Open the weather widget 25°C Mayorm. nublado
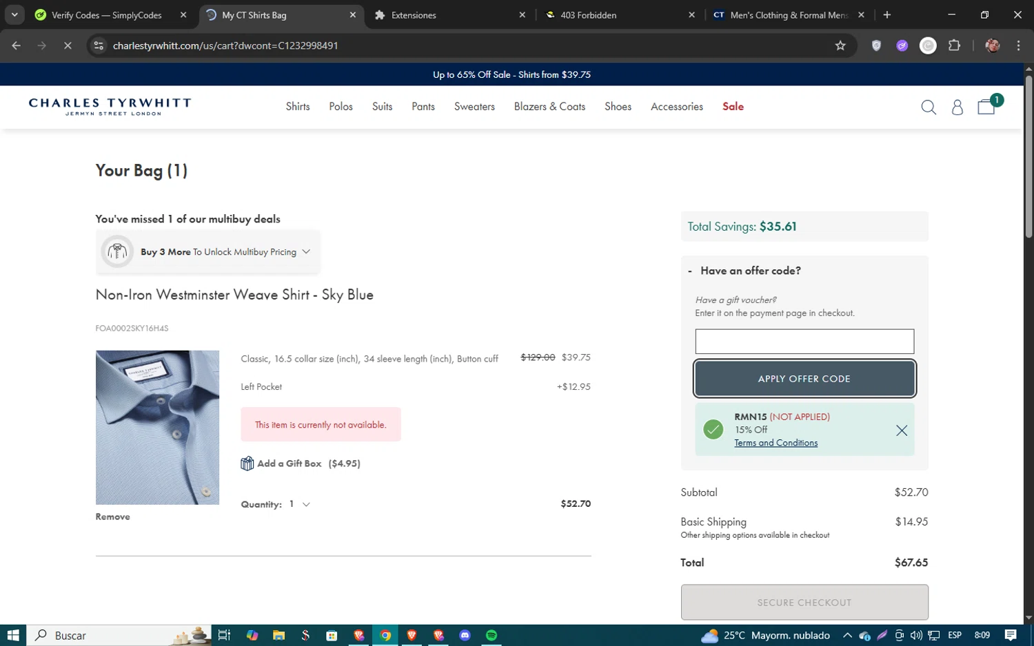The height and width of the screenshot is (646, 1034). [x=765, y=635]
